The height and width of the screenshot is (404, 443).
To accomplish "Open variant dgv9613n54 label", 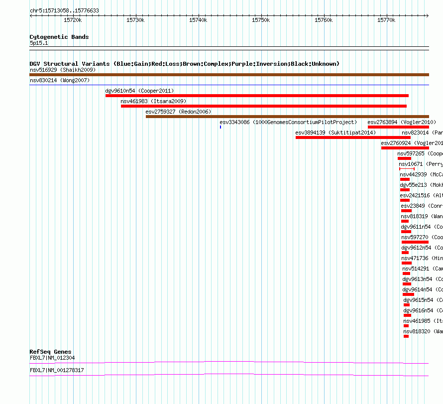I will coord(423,279).
